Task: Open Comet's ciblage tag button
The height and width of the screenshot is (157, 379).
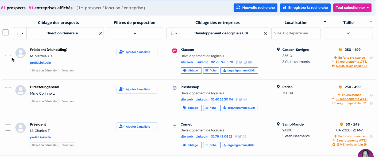Action: (191, 145)
